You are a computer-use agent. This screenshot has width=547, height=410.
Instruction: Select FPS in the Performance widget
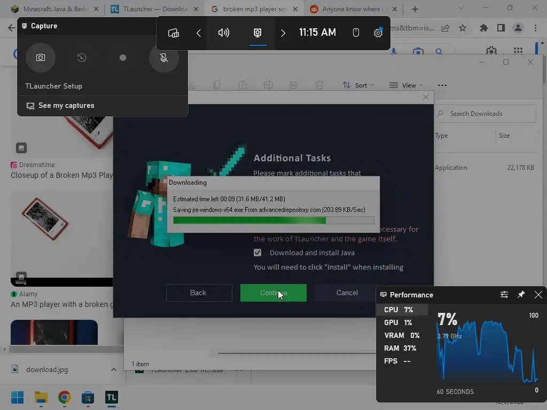(402, 361)
